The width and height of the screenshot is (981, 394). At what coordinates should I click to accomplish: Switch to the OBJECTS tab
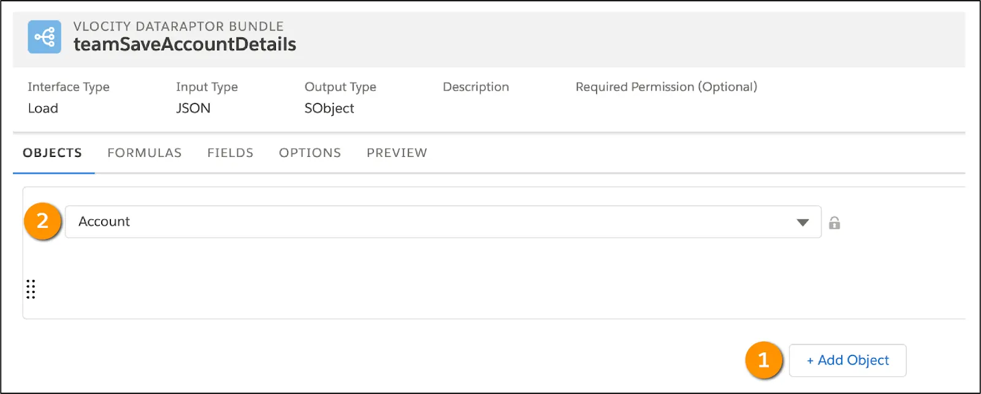pos(52,153)
